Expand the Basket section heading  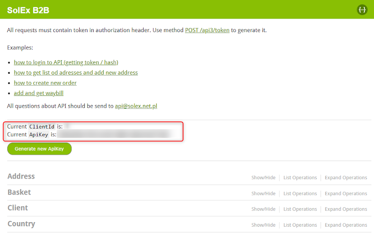[x=19, y=192]
